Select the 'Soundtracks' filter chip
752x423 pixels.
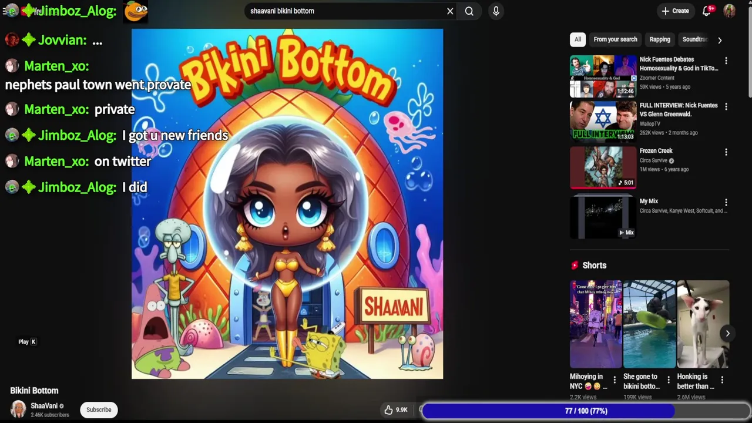pyautogui.click(x=694, y=39)
